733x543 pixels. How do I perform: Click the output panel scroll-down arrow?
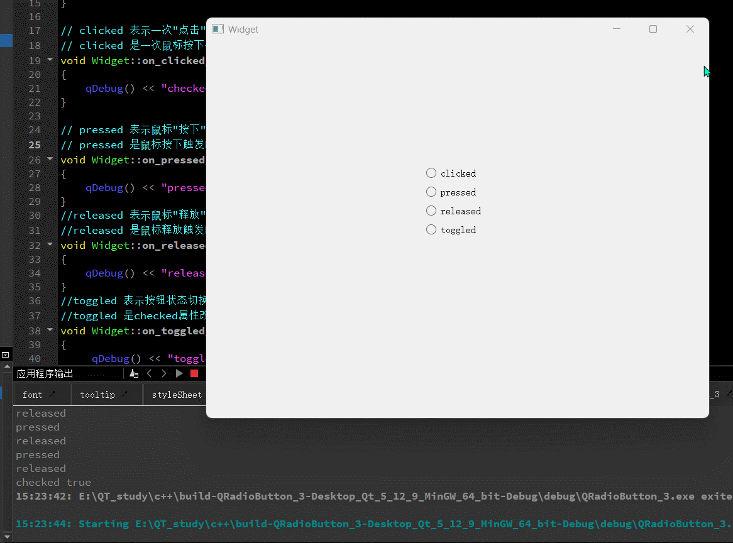click(x=6, y=537)
